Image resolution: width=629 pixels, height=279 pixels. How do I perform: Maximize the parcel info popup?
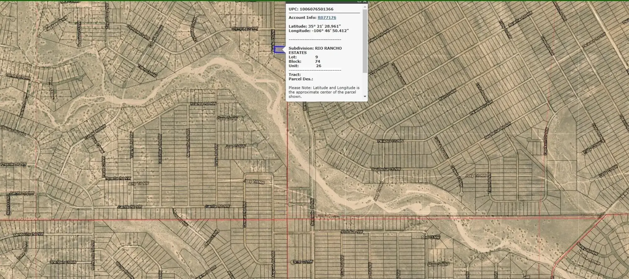359,2
